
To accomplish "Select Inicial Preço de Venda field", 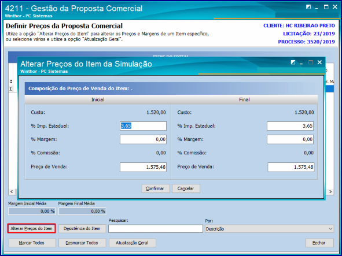I will pyautogui.click(x=143, y=167).
